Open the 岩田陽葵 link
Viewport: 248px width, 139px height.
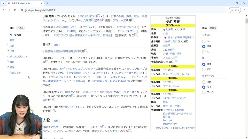point(65,92)
